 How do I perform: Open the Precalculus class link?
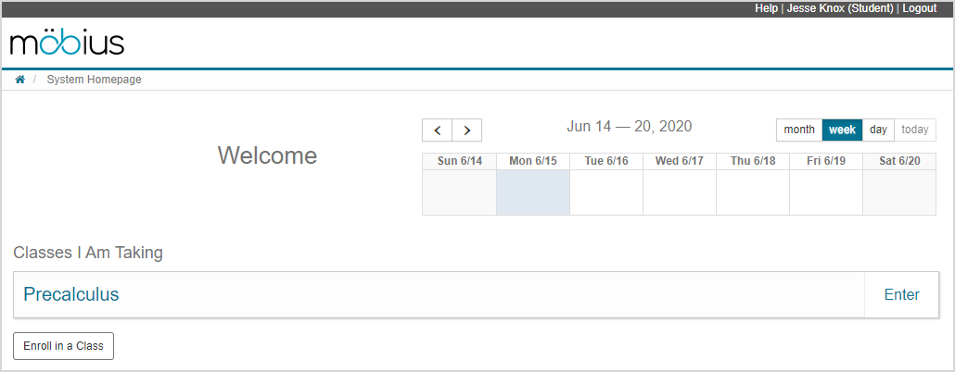point(71,295)
